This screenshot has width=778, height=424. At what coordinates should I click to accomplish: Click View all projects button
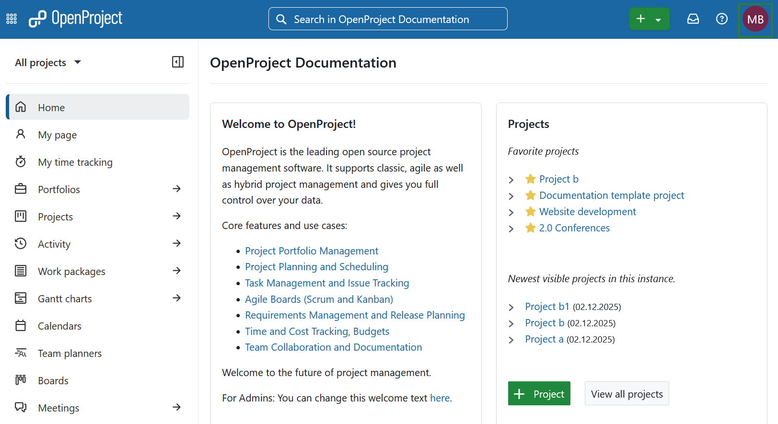(627, 393)
